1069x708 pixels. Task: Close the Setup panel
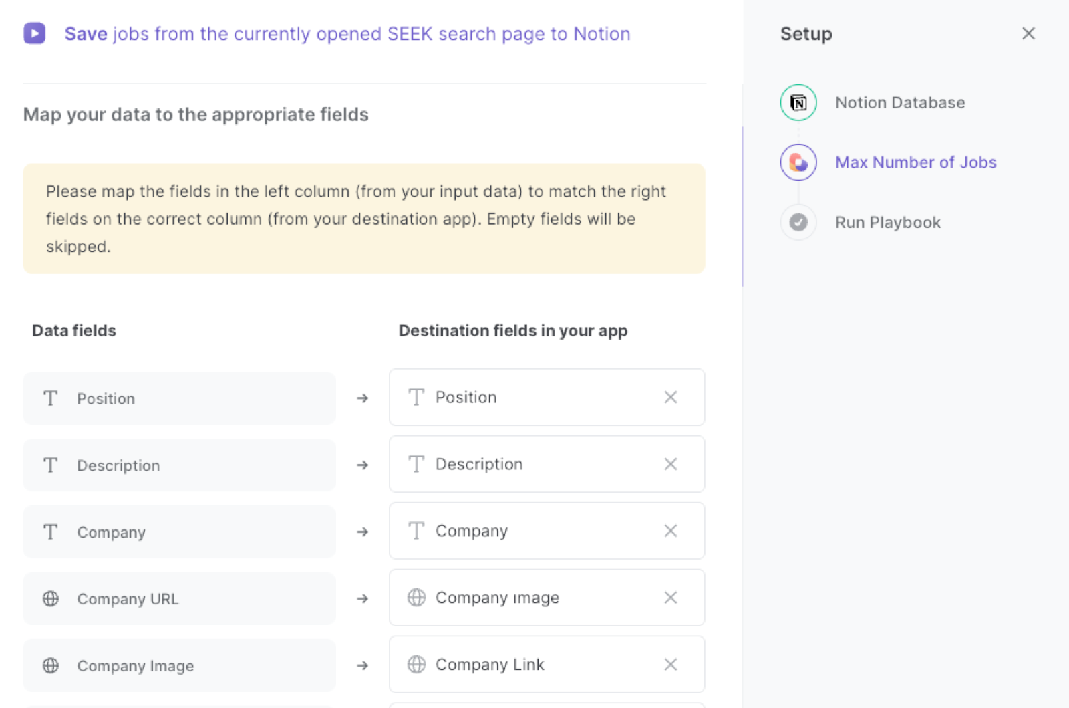tap(1028, 33)
